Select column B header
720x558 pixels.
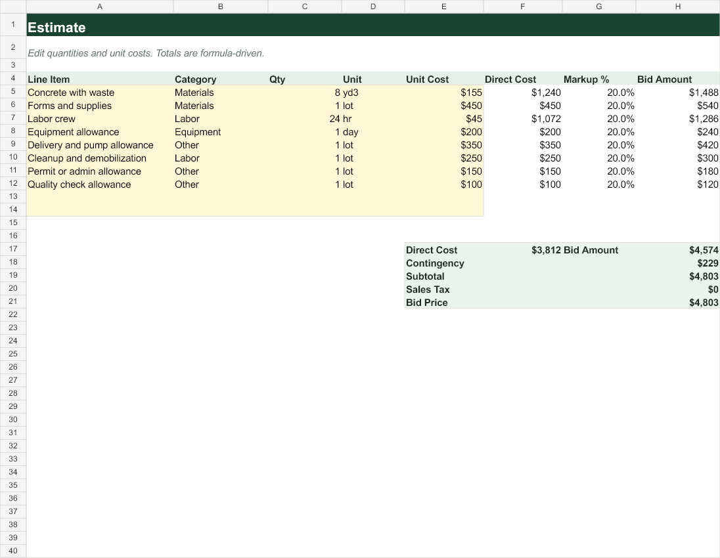[x=221, y=7]
